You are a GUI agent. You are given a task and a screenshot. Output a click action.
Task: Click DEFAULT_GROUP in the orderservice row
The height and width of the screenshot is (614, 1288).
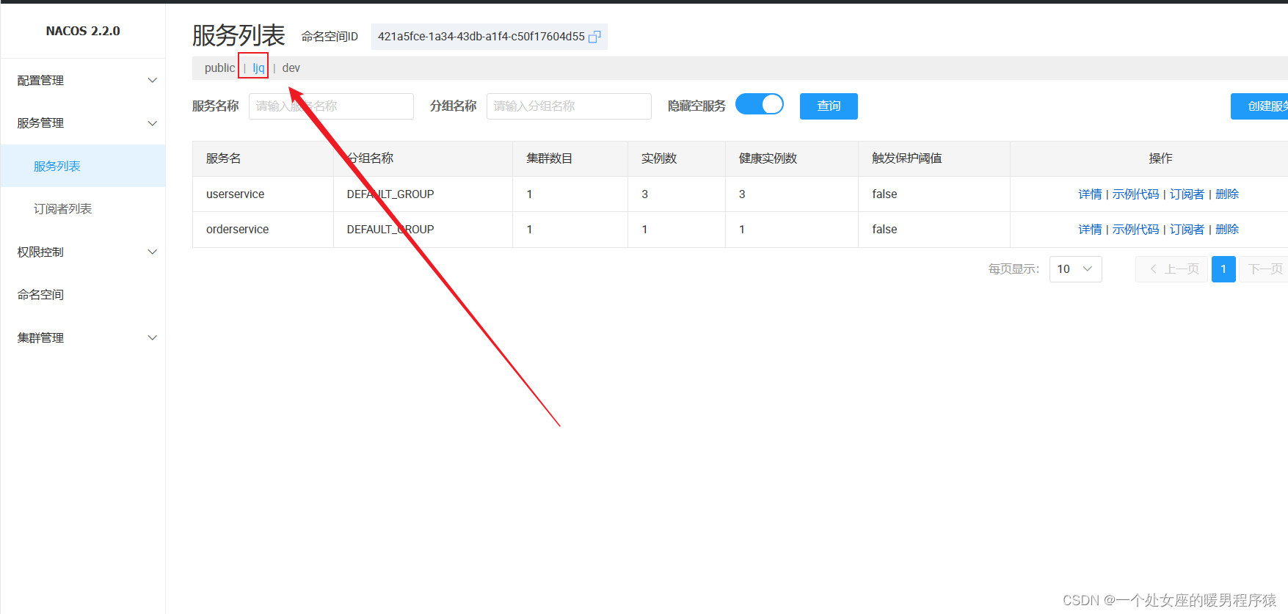(x=390, y=230)
